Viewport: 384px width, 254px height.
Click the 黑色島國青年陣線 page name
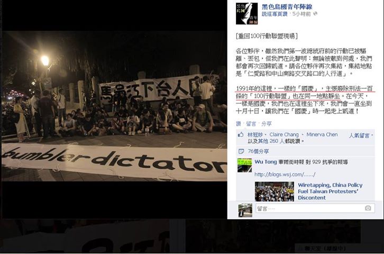click(287, 7)
